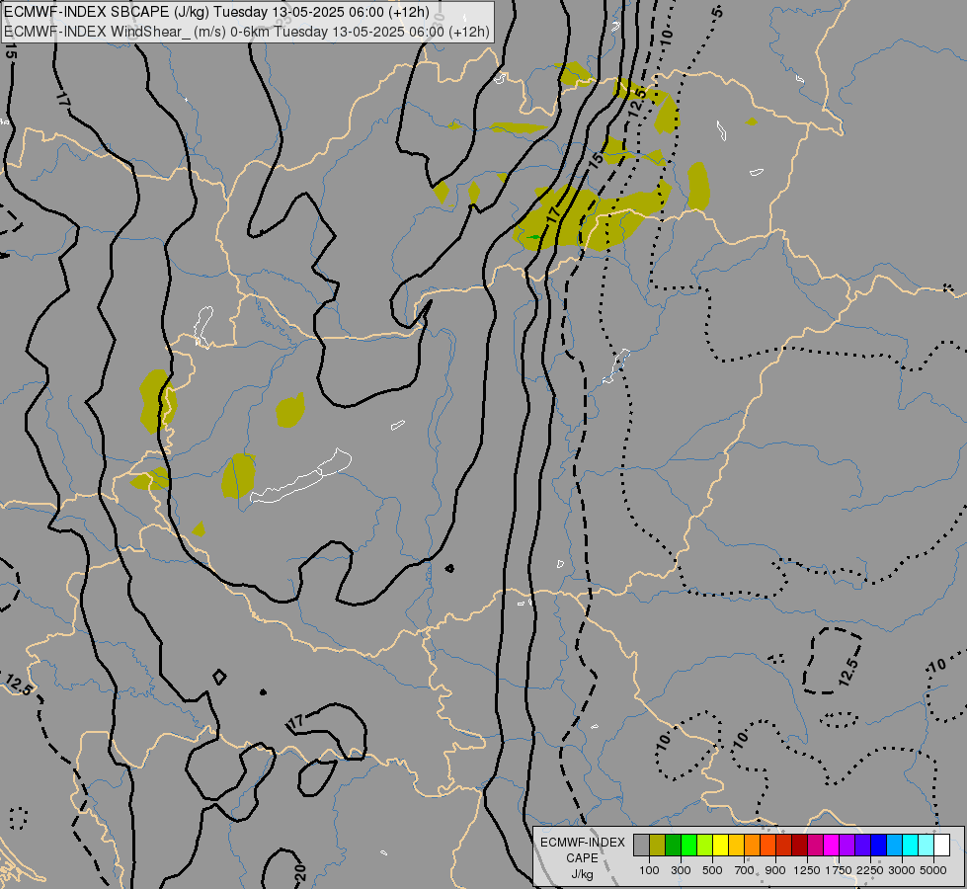The image size is (967, 889).
Task: Select the dark green legend swatch
Action: tap(673, 846)
